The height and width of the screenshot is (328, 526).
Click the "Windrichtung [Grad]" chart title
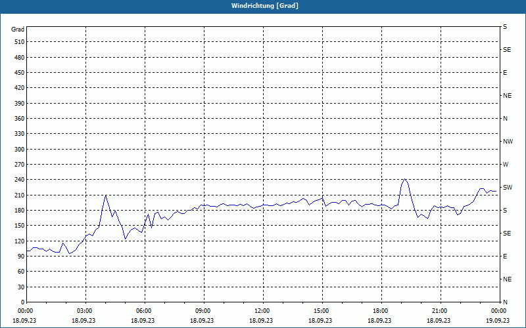pyautogui.click(x=265, y=6)
